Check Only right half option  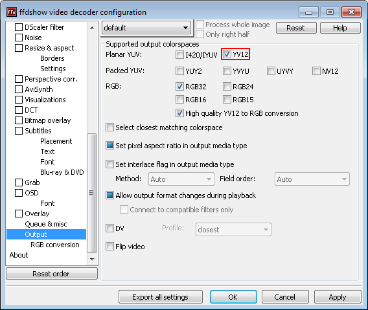tap(200, 34)
